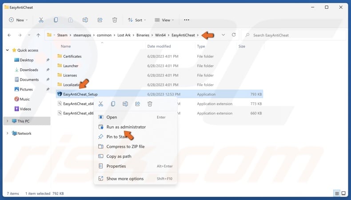351x200 pixels.
Task: Open the address bar history dropdown
Action: [223, 35]
